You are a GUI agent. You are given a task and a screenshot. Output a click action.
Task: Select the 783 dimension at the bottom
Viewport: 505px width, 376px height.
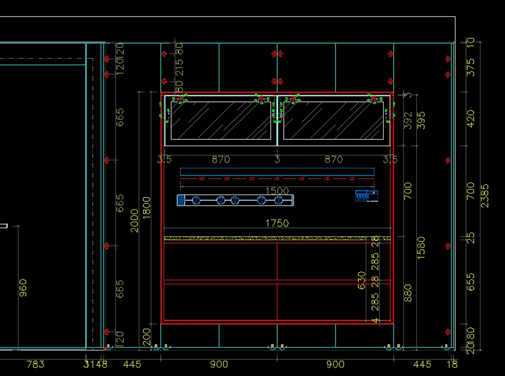coord(35,364)
